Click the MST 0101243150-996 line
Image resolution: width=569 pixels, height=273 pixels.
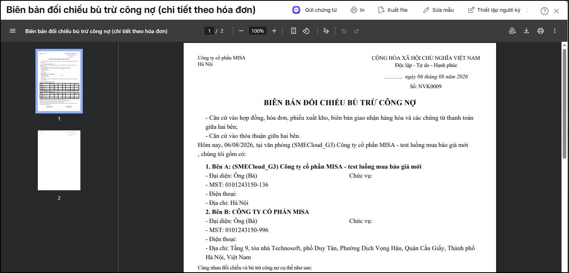pyautogui.click(x=237, y=230)
